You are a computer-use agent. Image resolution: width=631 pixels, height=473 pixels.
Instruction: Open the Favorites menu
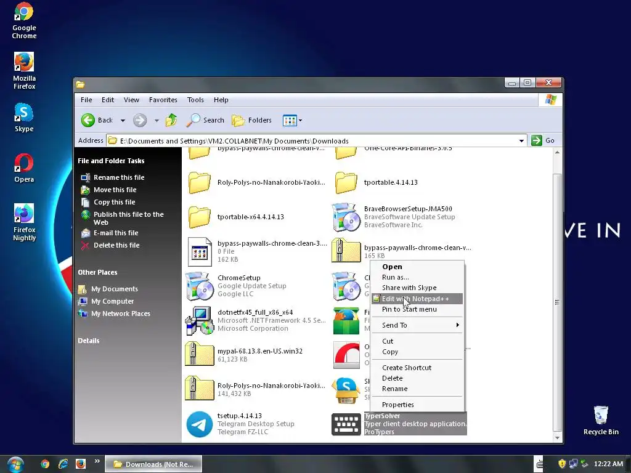click(x=163, y=100)
